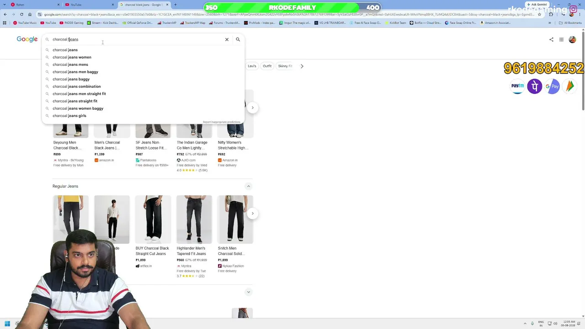This screenshot has width=585, height=329.
Task: Open The Indian Garage Co Men Lightly listing
Action: point(194,145)
